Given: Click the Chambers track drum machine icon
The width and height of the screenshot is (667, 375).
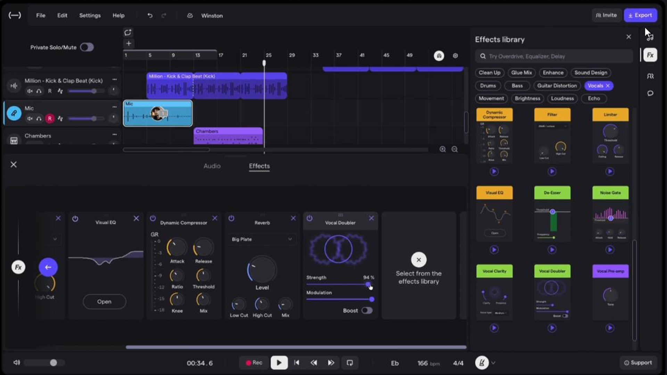Looking at the screenshot, I should click(14, 140).
